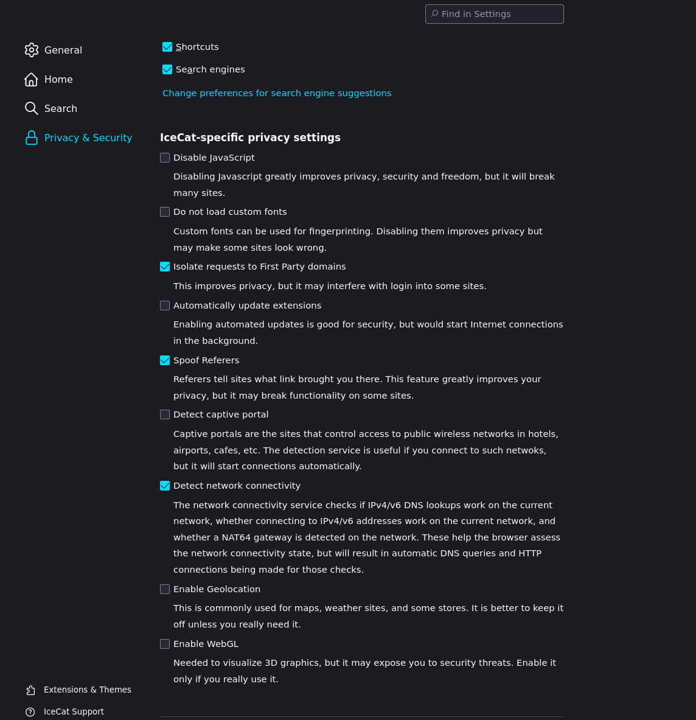
Task: Click the magnifier icon in Find in Settings
Action: click(434, 14)
